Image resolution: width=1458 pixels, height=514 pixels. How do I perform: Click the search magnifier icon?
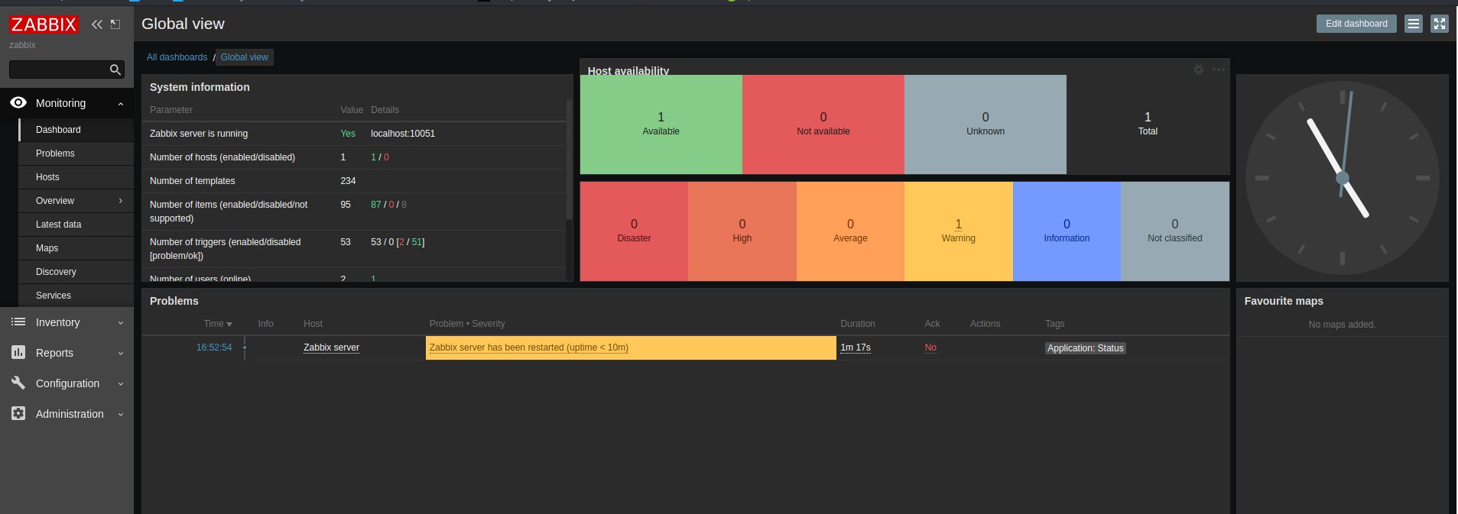coord(115,70)
